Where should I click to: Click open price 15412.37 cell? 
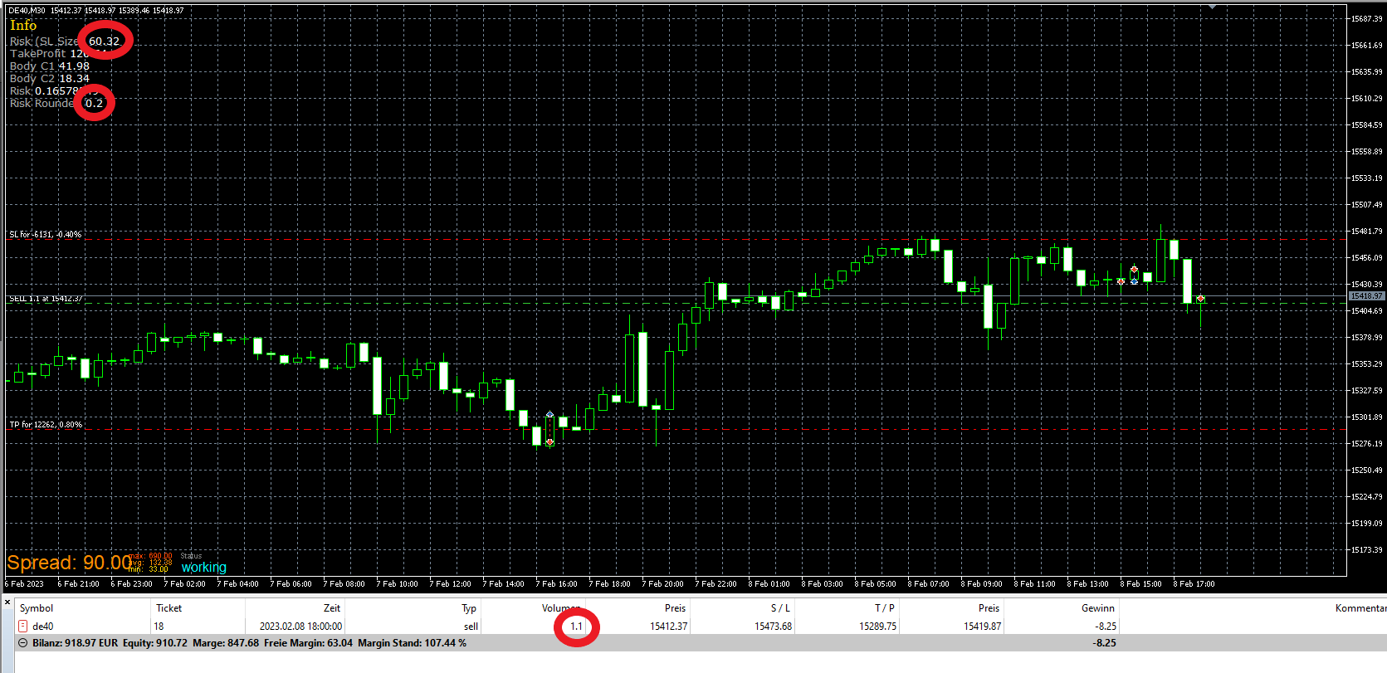[669, 627]
